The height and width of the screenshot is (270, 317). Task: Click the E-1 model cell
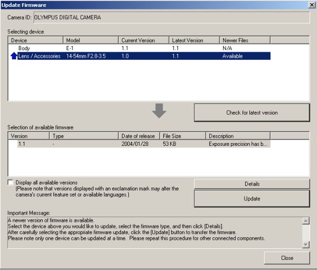[x=70, y=48]
